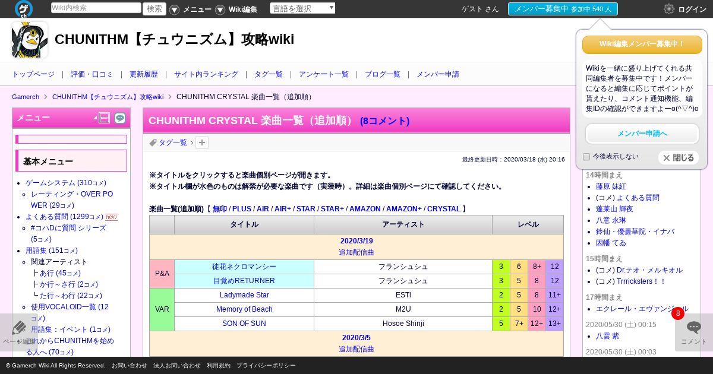
Task: Close the member recruitment popup
Action: click(x=679, y=158)
